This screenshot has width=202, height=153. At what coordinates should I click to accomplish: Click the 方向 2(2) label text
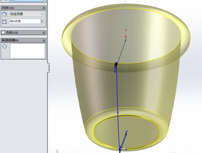point(12,33)
